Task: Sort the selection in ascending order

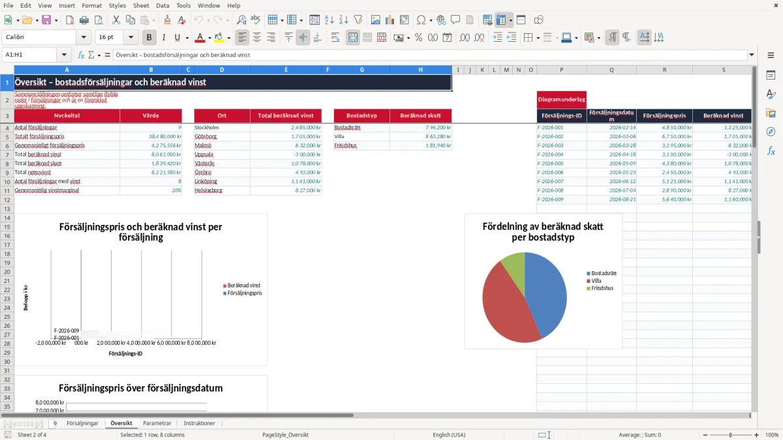Action: [330, 20]
